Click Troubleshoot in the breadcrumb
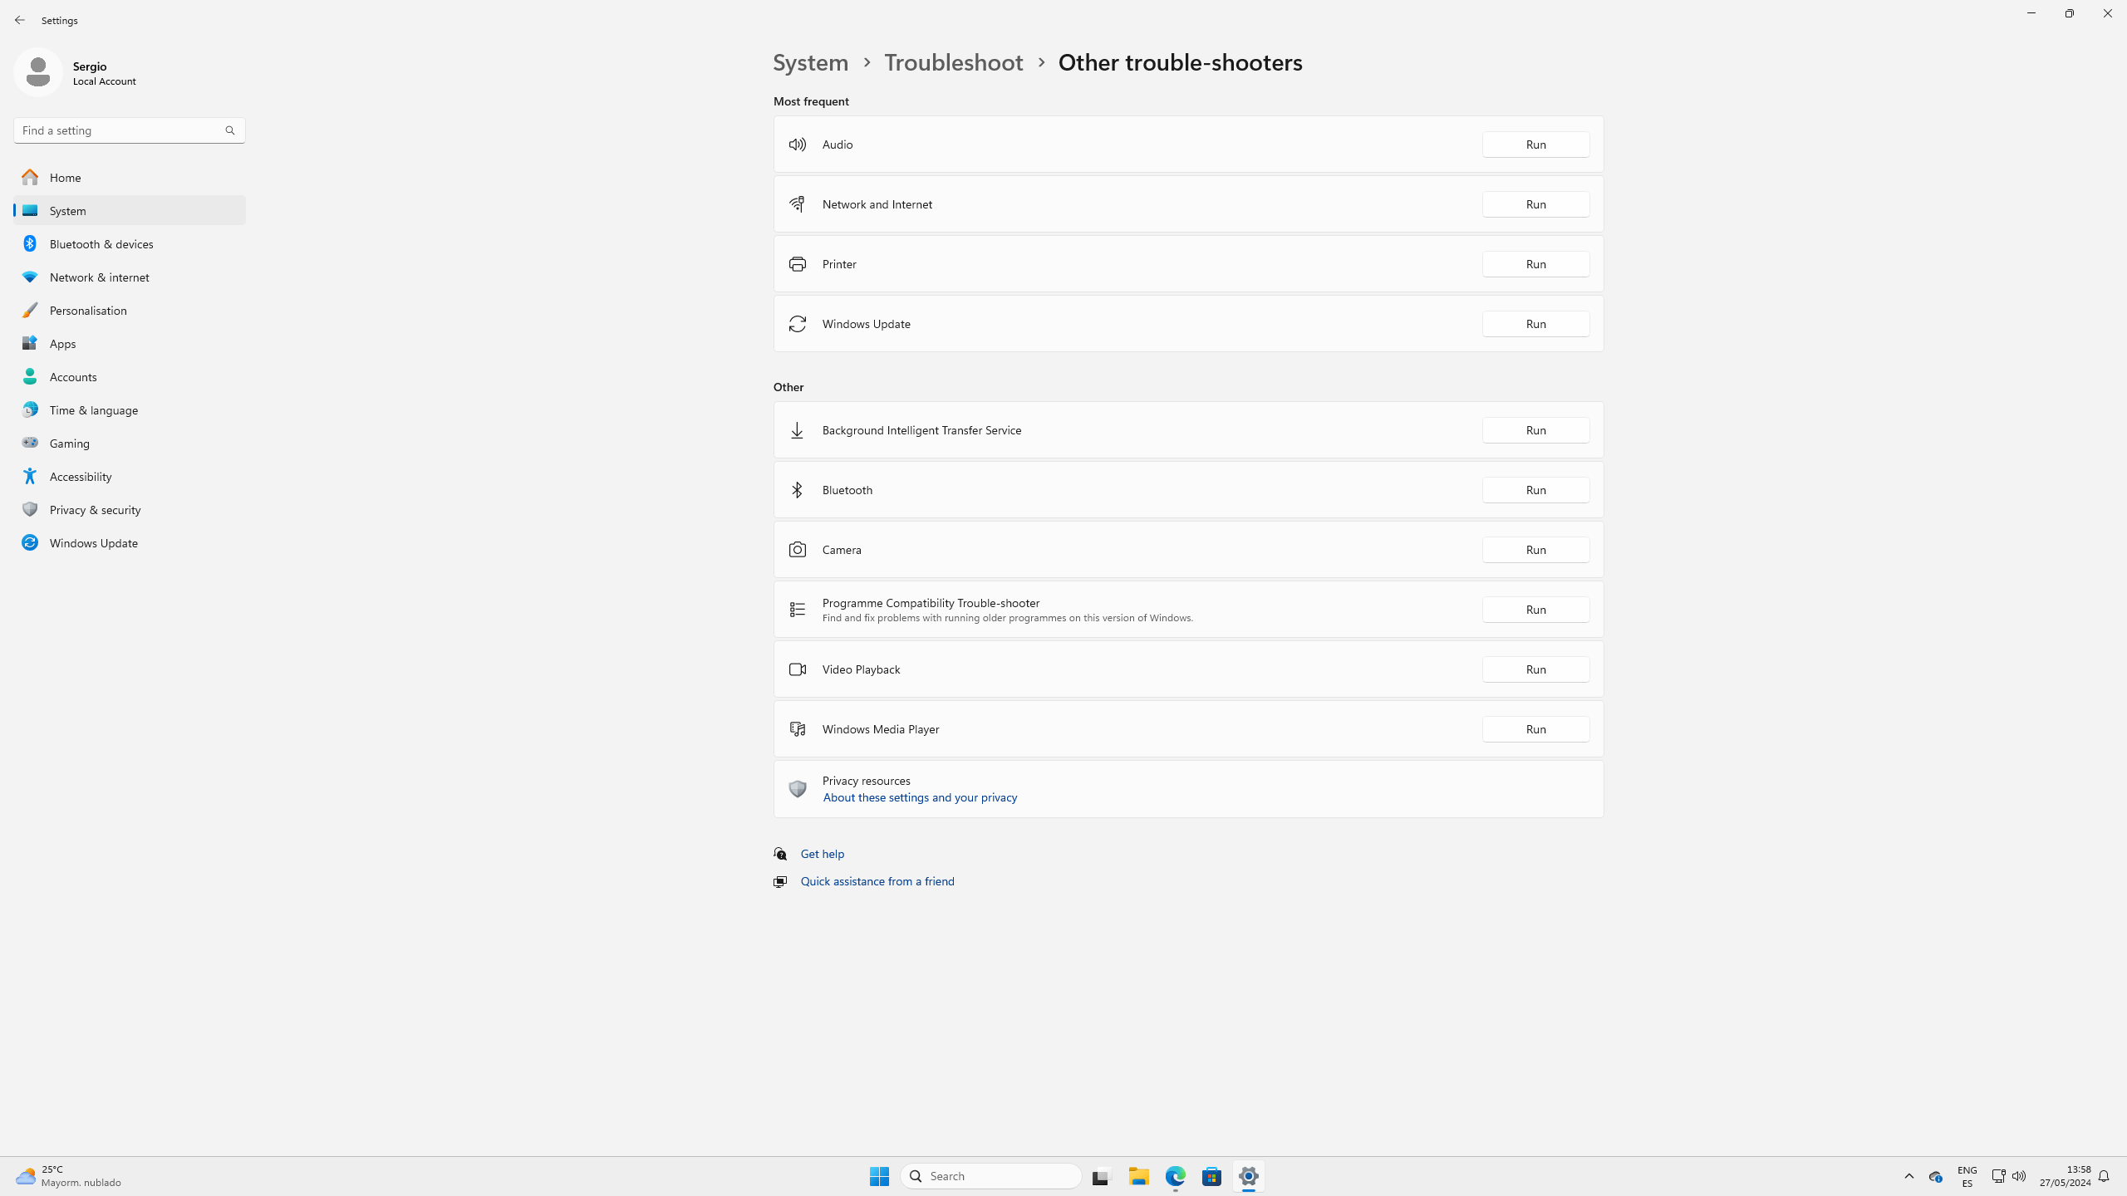The image size is (2127, 1196). (953, 62)
